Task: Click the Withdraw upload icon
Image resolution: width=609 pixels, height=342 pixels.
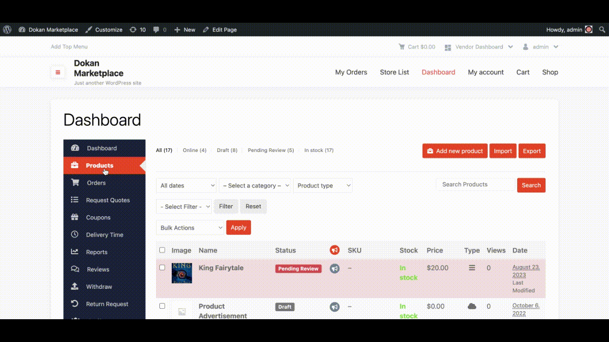Action: pos(75,286)
